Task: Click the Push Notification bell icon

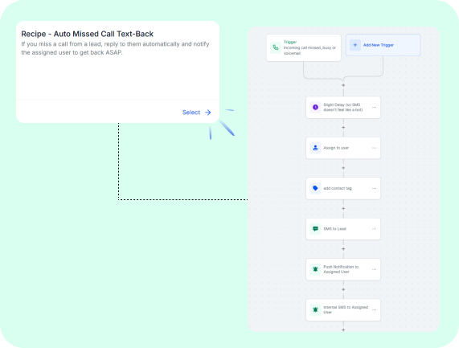Action: coord(315,269)
